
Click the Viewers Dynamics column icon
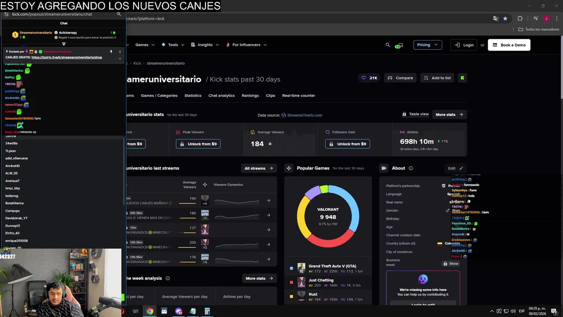click(205, 184)
